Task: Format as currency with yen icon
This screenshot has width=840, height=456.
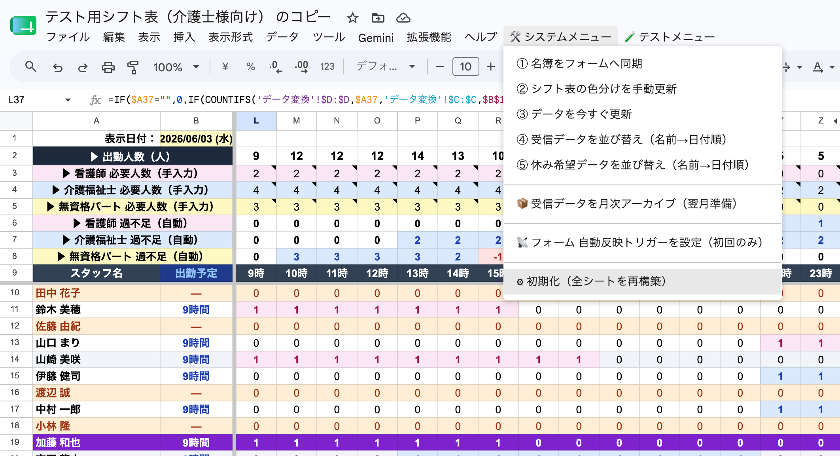Action: 225,66
